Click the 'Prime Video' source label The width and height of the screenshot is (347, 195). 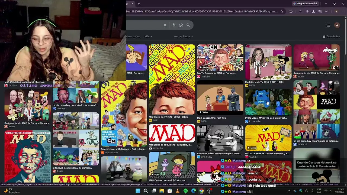pyautogui.click(x=255, y=121)
